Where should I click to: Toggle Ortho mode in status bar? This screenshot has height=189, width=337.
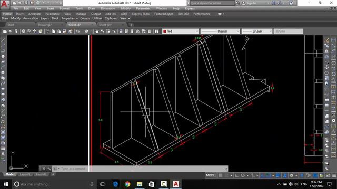237,175
